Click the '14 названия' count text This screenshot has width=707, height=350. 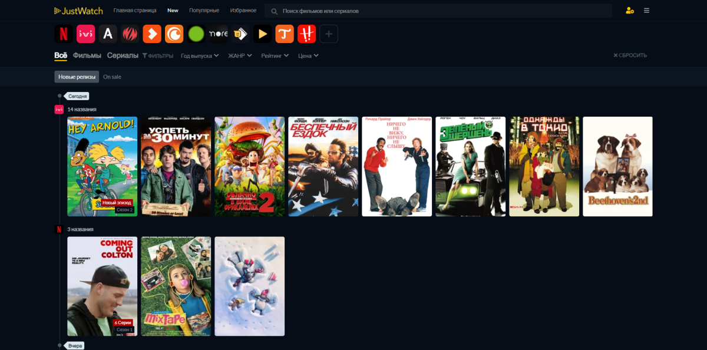click(82, 109)
